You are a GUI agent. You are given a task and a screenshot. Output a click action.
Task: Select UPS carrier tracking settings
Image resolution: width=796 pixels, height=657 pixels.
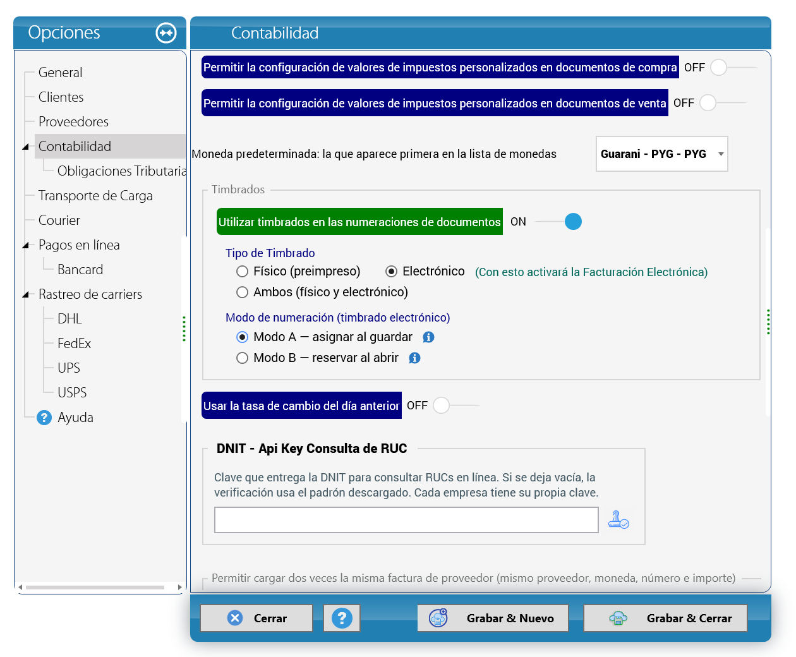click(x=69, y=368)
